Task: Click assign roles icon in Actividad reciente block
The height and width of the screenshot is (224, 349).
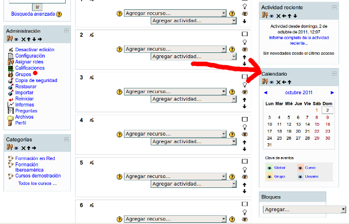Action: 265,15
